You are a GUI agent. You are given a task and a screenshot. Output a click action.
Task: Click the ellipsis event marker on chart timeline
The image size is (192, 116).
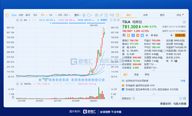coord(100,80)
